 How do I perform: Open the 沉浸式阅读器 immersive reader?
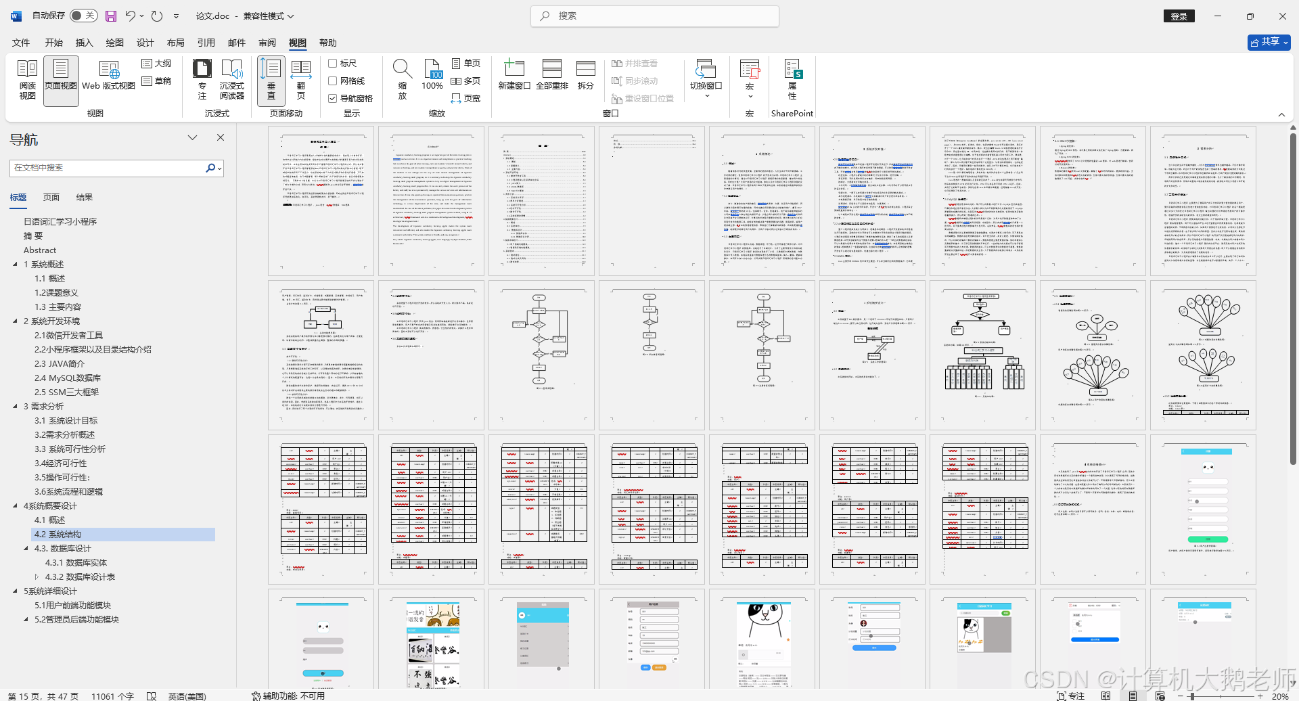(232, 80)
